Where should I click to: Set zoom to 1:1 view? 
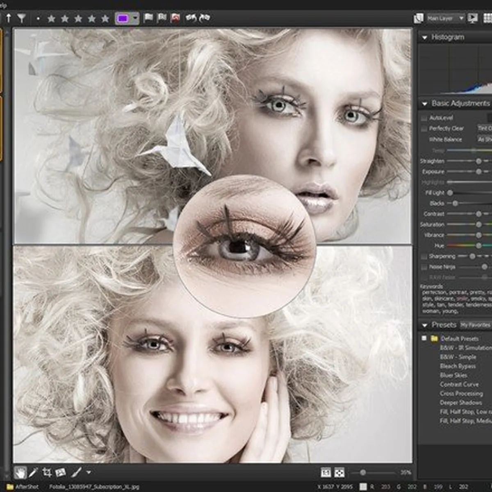326,473
